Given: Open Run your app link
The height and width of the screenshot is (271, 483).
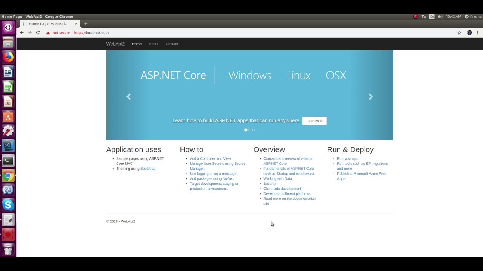Looking at the screenshot, I should [348, 158].
